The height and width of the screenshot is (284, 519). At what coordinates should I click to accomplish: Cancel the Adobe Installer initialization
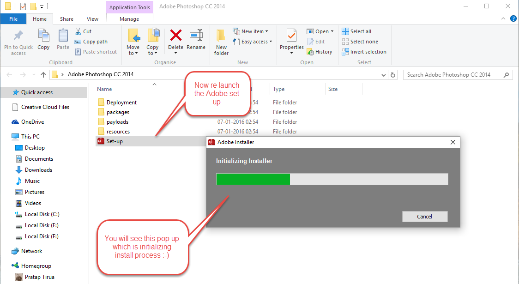(x=425, y=217)
